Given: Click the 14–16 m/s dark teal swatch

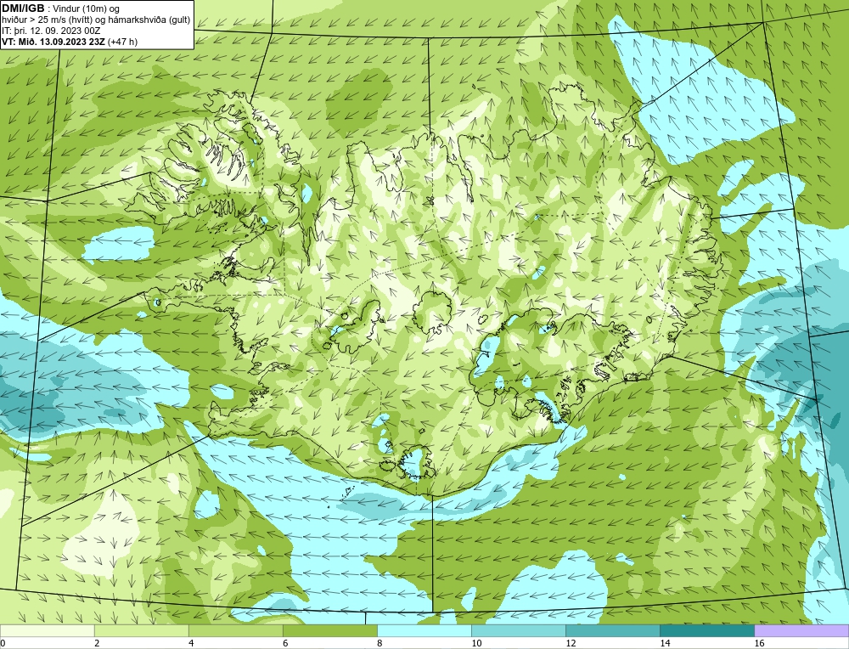Looking at the screenshot, I should pyautogui.click(x=707, y=630).
